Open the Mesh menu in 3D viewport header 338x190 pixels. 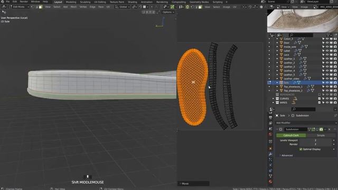click(x=73, y=7)
